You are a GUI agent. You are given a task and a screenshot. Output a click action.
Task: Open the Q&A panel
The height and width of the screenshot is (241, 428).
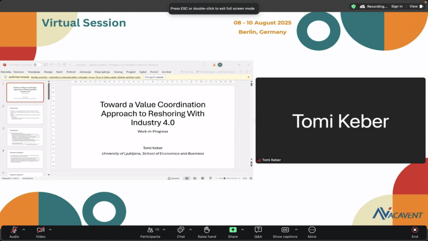tap(258, 230)
